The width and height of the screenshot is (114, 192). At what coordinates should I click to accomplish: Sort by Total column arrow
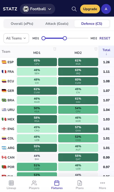(x=106, y=54)
